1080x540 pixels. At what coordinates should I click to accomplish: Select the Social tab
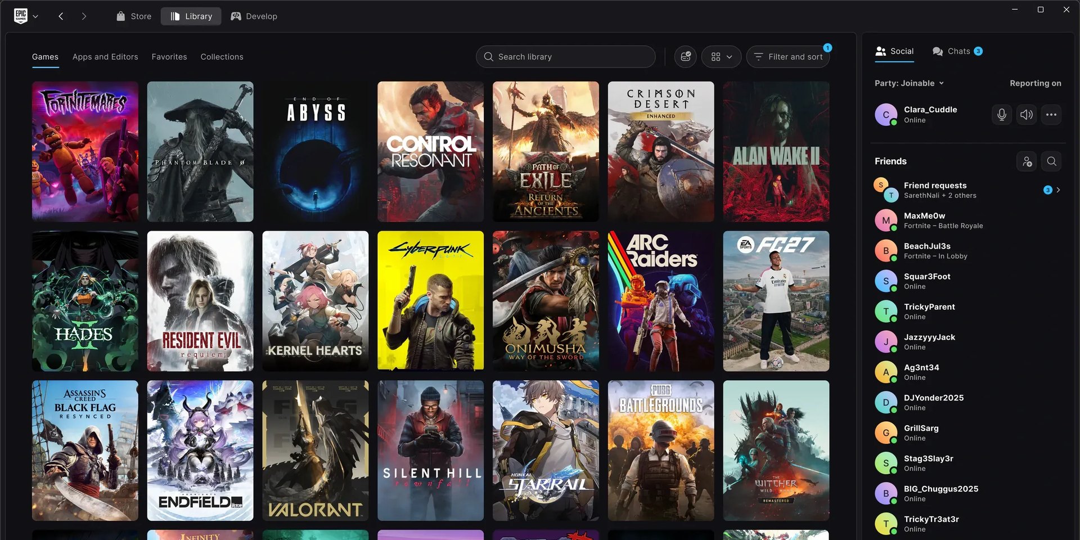click(x=894, y=51)
